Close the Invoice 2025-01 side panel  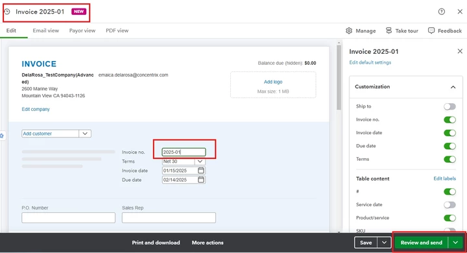coord(460,51)
